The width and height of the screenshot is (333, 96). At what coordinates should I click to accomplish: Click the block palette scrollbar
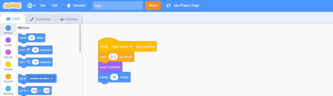80,39
